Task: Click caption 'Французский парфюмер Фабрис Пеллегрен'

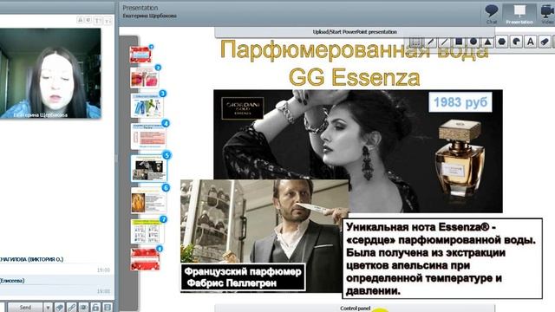Action: [243, 277]
